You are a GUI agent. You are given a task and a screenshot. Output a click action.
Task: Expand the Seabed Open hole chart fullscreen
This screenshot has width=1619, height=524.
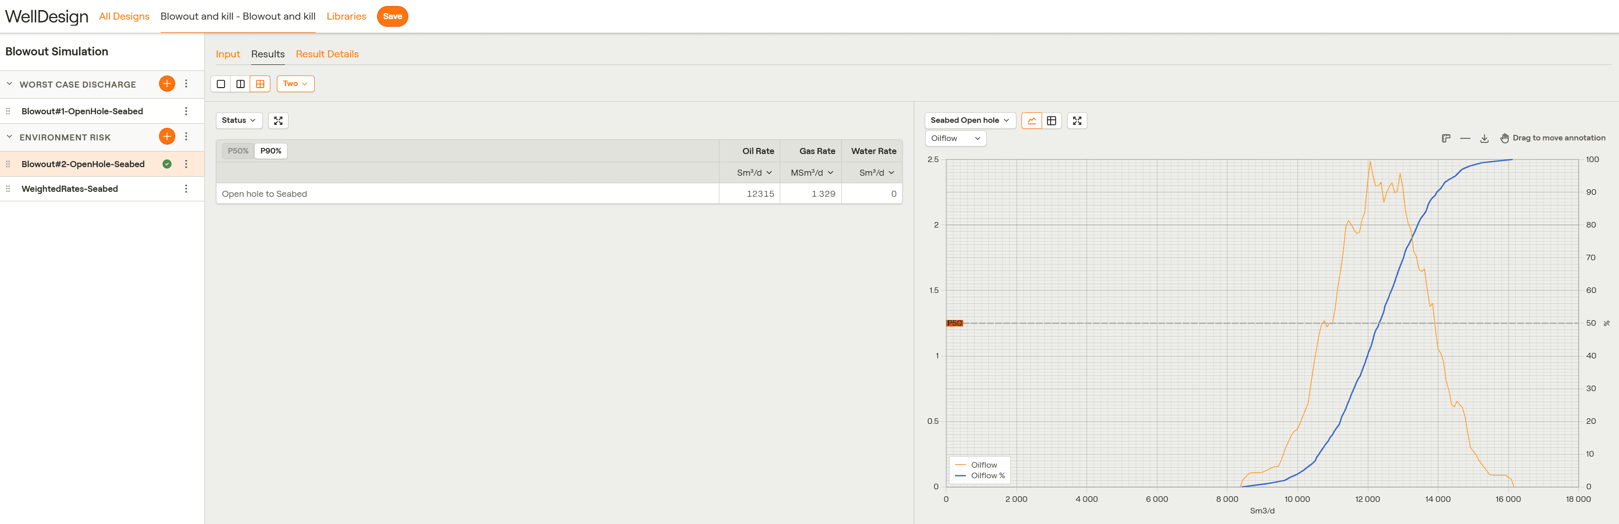(1077, 121)
